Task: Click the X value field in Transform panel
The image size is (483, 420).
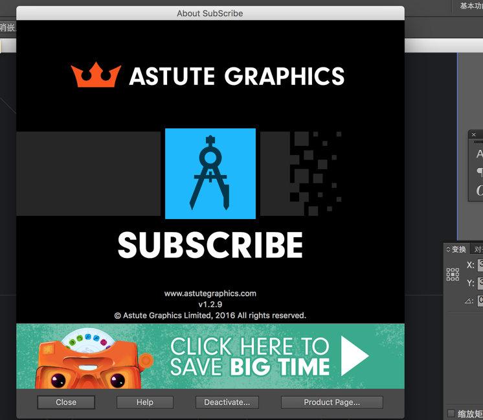Action: tap(480, 265)
